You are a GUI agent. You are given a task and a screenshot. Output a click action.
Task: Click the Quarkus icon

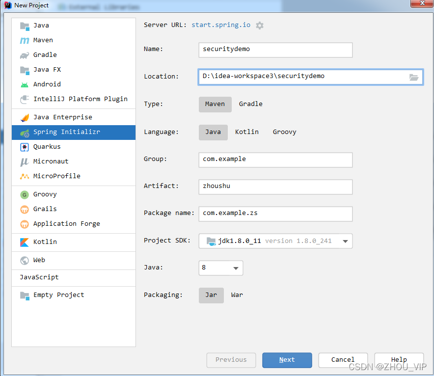pyautogui.click(x=25, y=147)
